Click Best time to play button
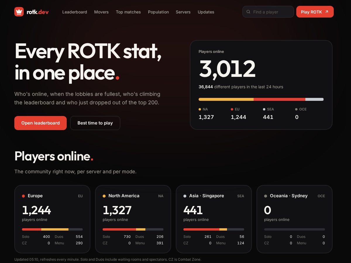The image size is (351, 263). [95, 123]
